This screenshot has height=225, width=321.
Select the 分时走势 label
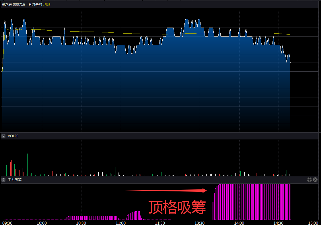pyautogui.click(x=35, y=5)
